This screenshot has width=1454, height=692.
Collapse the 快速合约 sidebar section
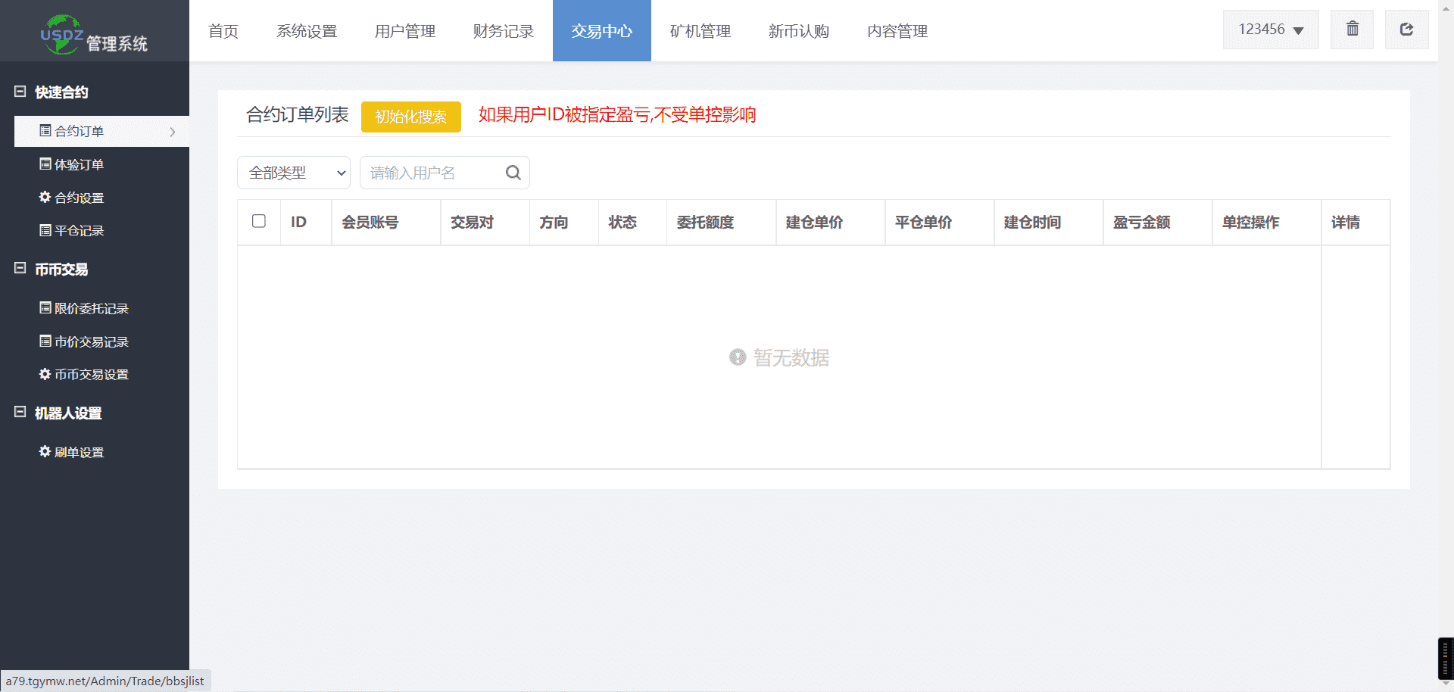coord(20,92)
